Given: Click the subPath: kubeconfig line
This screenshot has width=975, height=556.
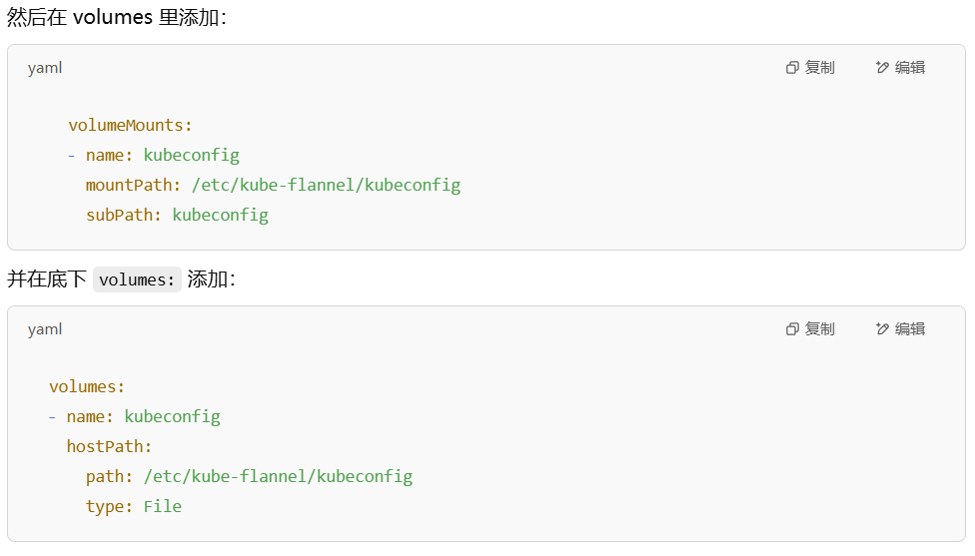Looking at the screenshot, I should [x=177, y=215].
